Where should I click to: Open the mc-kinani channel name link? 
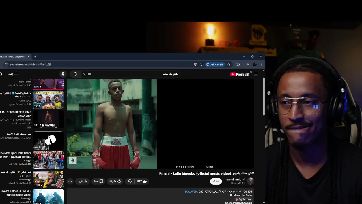coord(235,180)
